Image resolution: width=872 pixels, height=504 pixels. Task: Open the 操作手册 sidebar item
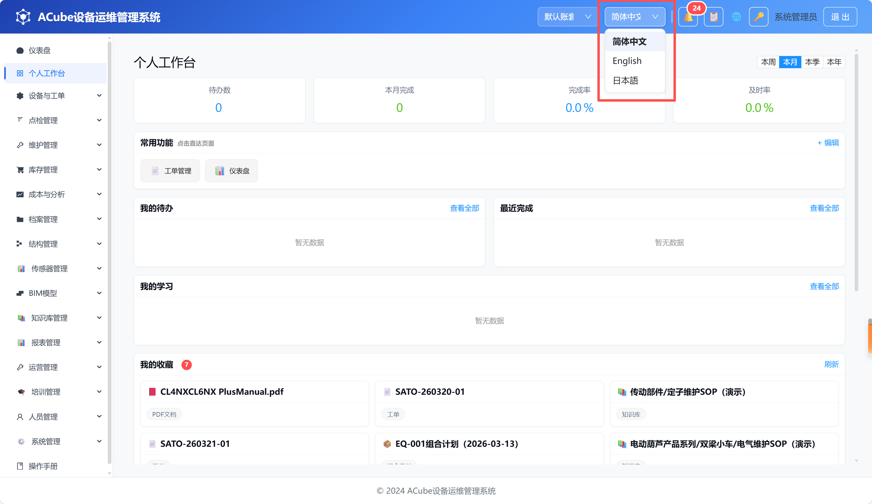(x=55, y=466)
